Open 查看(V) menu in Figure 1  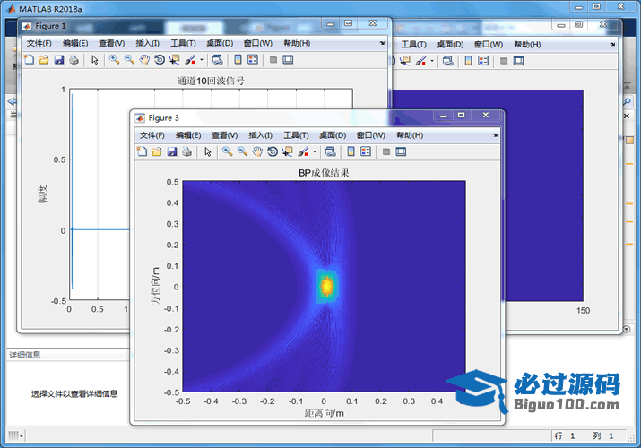(111, 43)
